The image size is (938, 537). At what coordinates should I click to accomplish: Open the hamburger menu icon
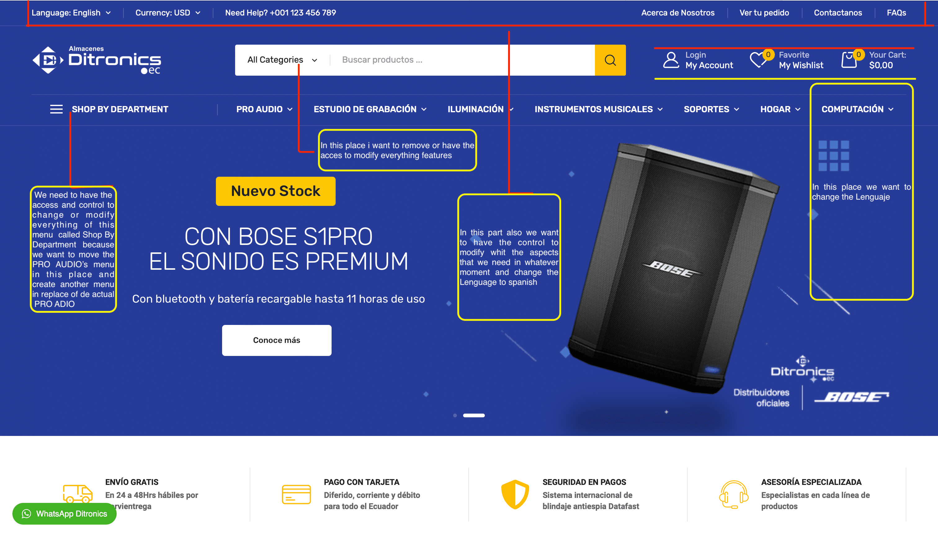[x=56, y=109]
